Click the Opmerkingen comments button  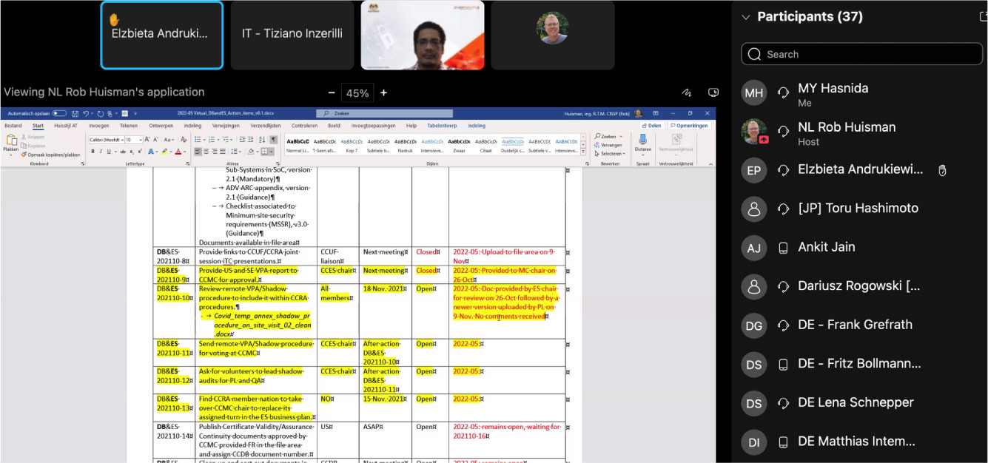(690, 126)
